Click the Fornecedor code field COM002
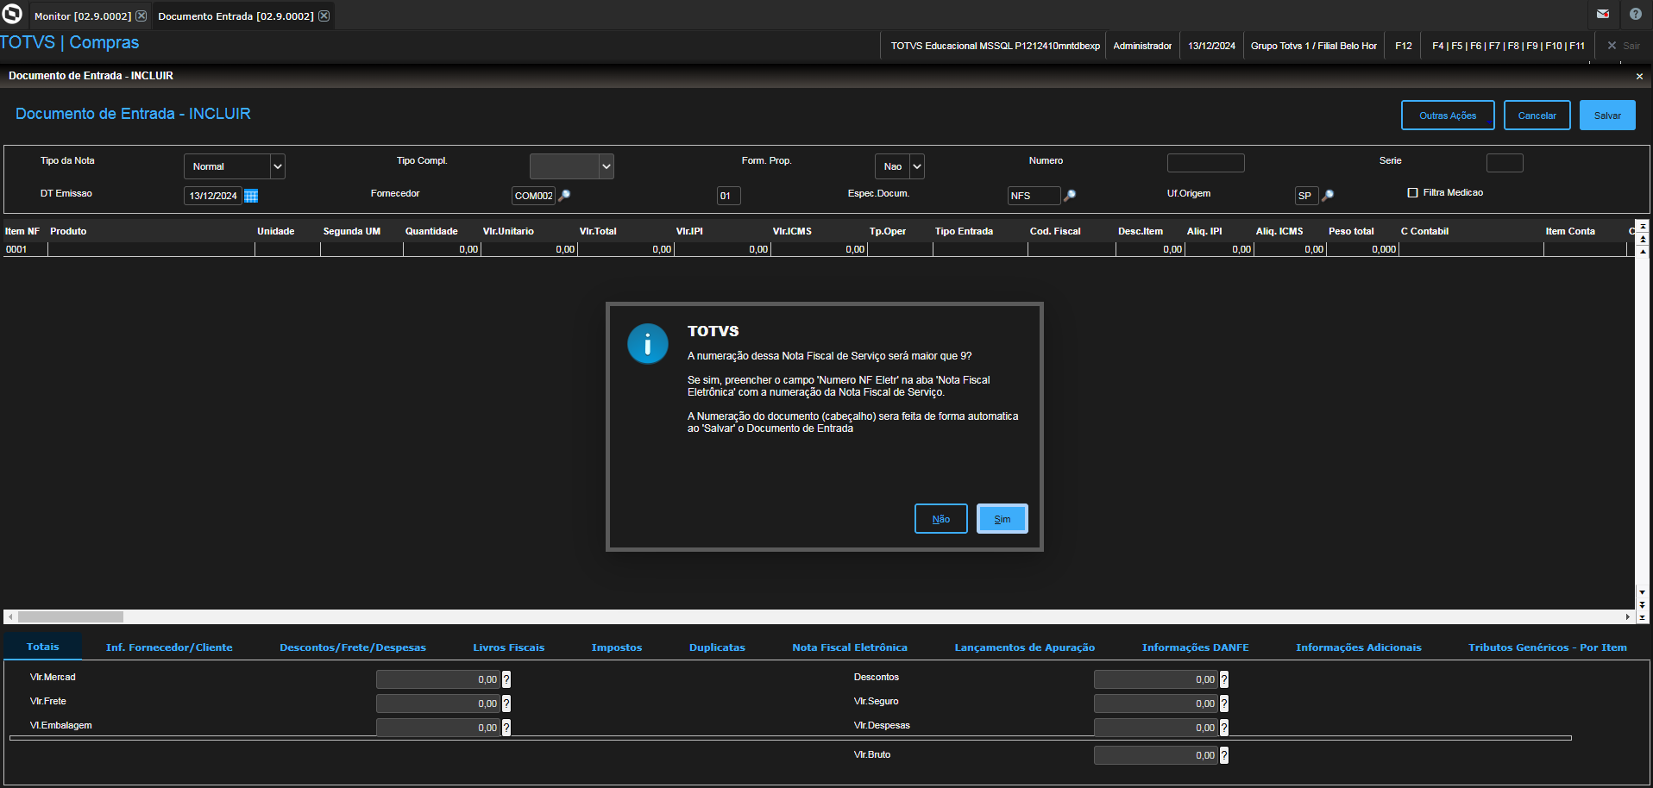The height and width of the screenshot is (788, 1653). tap(533, 196)
